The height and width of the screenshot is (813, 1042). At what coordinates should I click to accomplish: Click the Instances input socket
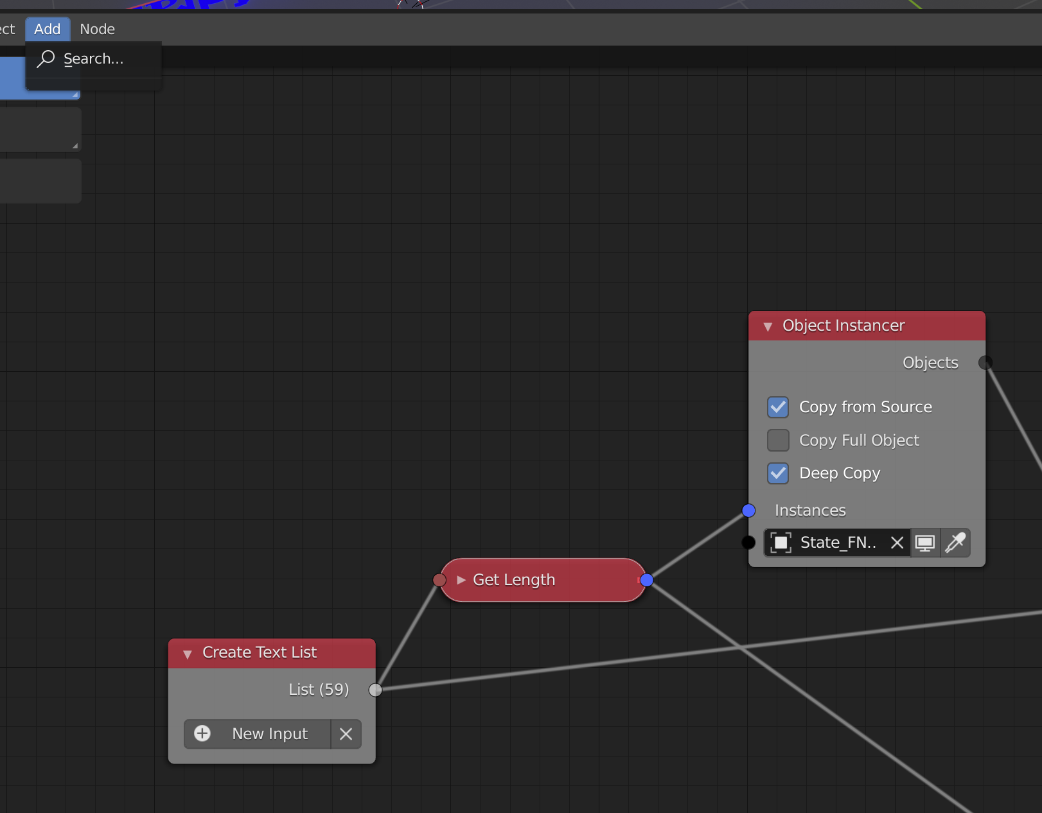(x=748, y=511)
